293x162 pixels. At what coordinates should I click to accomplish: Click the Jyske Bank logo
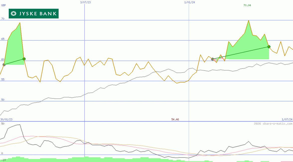tap(33, 14)
